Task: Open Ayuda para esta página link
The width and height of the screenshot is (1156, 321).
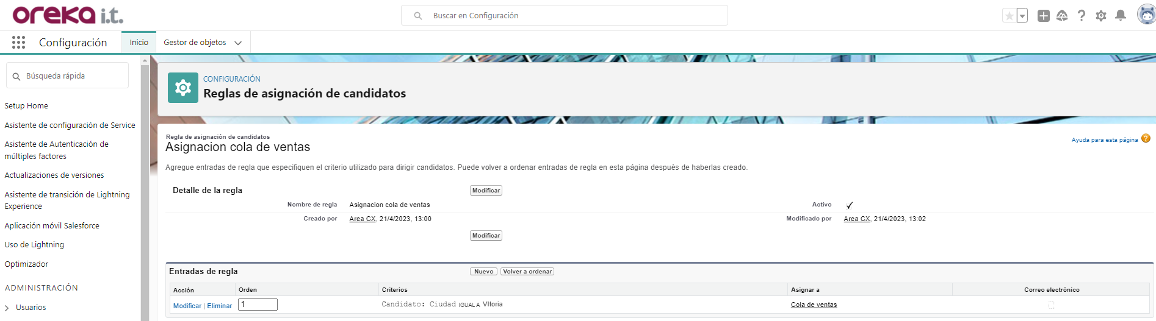Action: tap(1105, 139)
